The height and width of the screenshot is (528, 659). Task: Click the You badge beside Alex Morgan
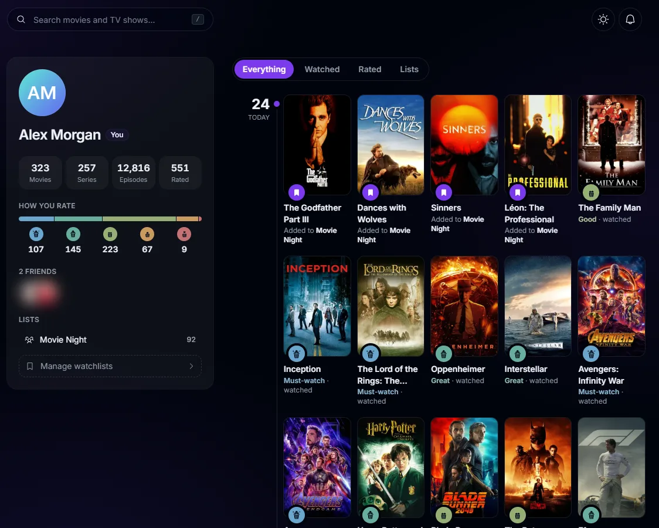(x=117, y=134)
